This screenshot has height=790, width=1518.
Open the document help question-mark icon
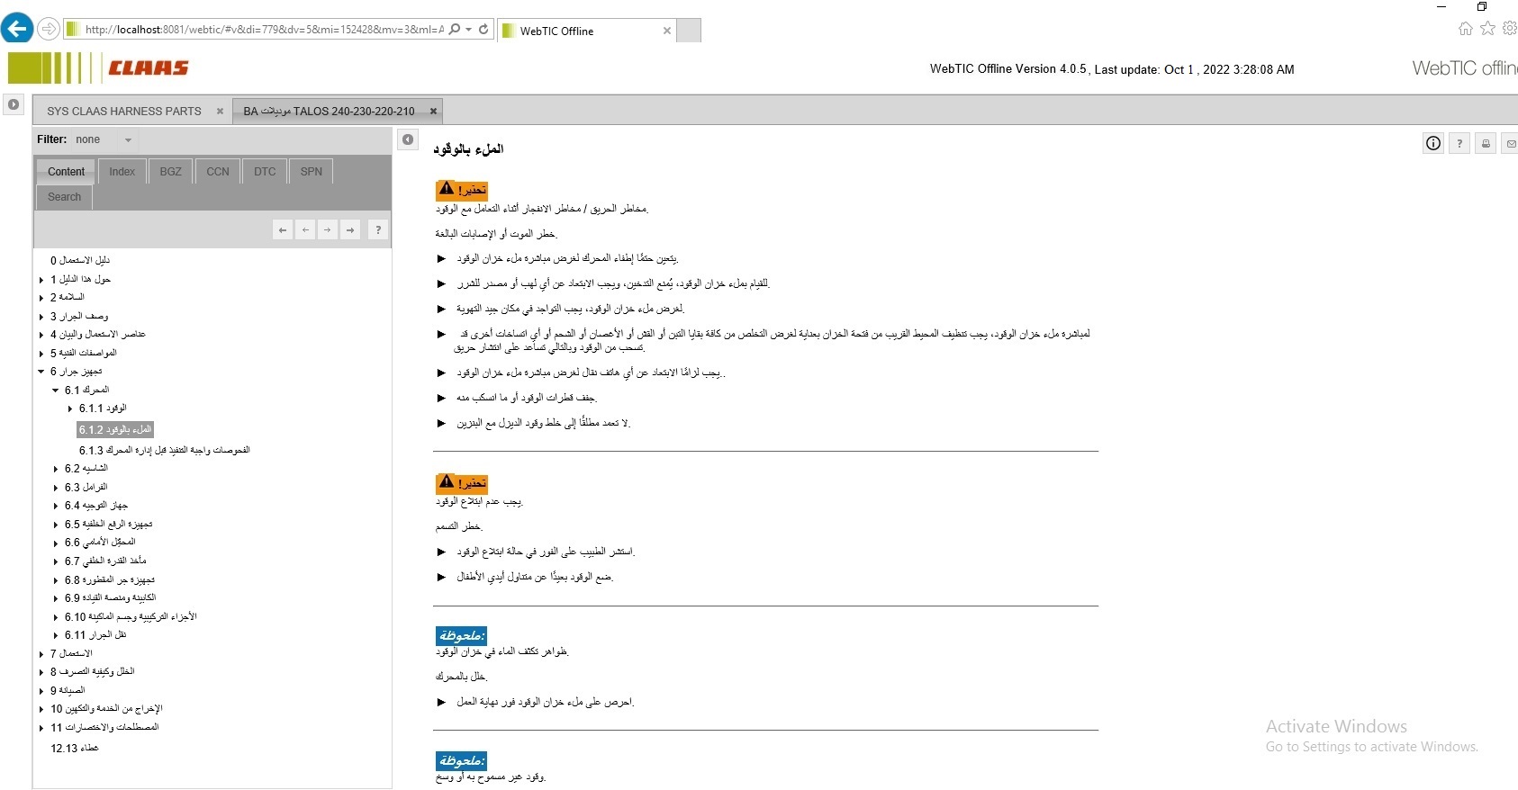click(1459, 143)
